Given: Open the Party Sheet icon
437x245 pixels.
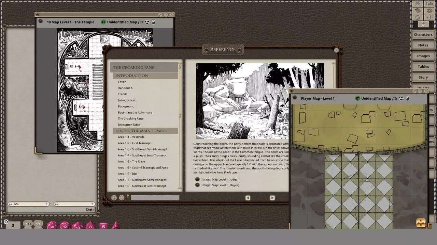Looking at the screenshot, I should (429, 4).
